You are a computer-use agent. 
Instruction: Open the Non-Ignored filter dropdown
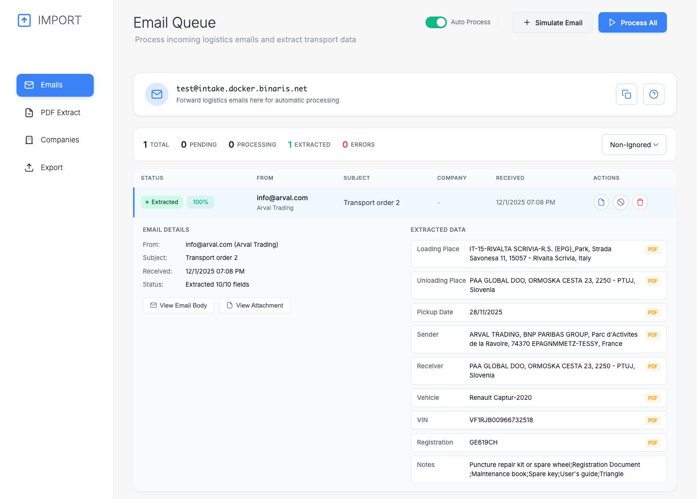[634, 145]
